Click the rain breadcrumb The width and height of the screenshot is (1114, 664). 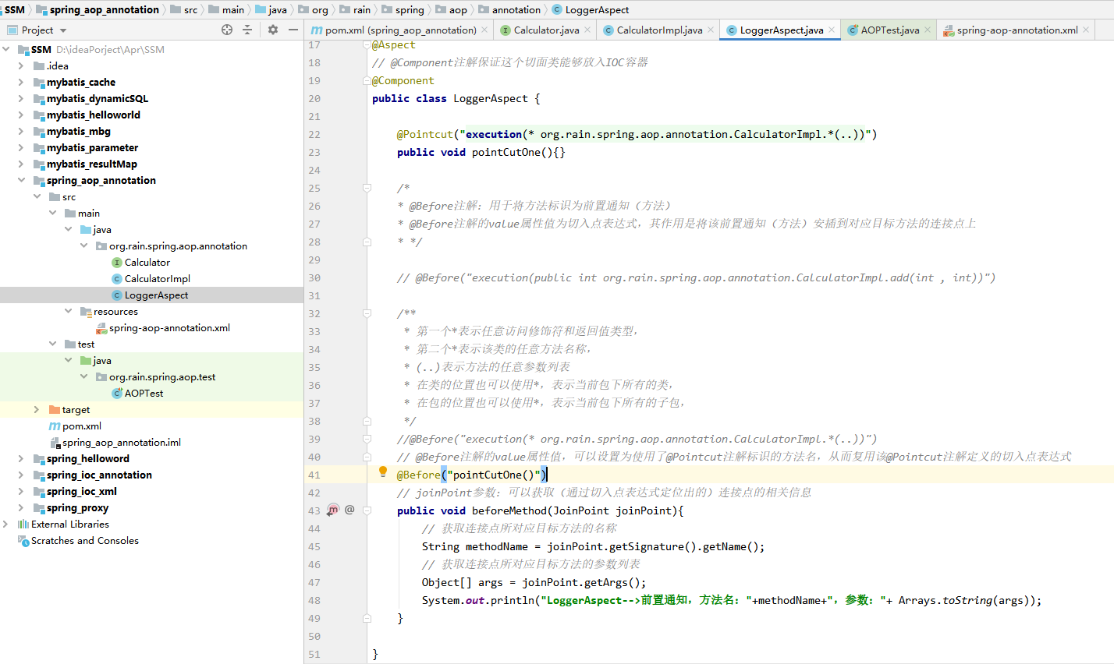[362, 9]
